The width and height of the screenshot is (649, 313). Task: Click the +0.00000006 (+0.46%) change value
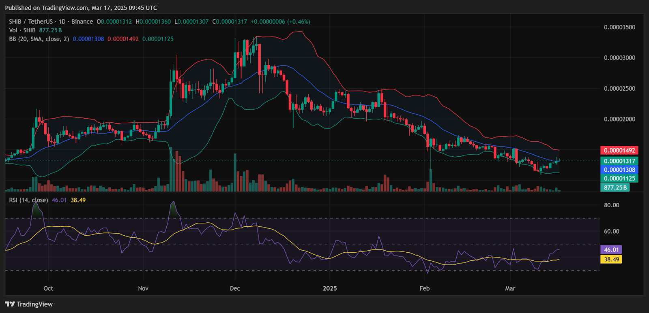point(280,21)
